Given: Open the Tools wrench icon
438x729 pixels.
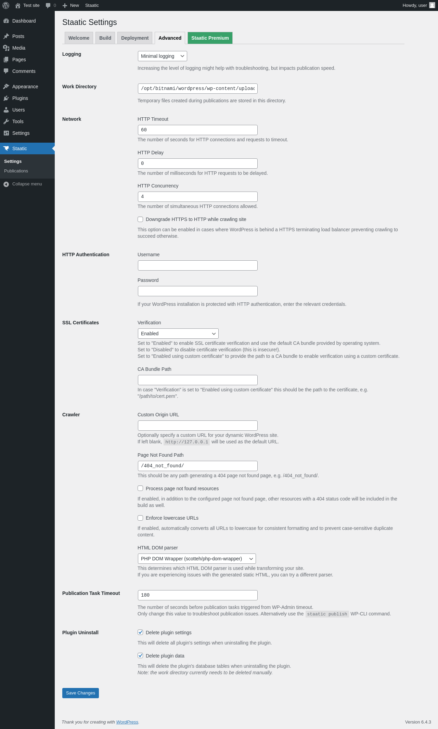Looking at the screenshot, I should pyautogui.click(x=6, y=121).
